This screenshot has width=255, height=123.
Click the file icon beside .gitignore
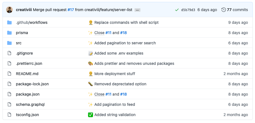coord(9,53)
